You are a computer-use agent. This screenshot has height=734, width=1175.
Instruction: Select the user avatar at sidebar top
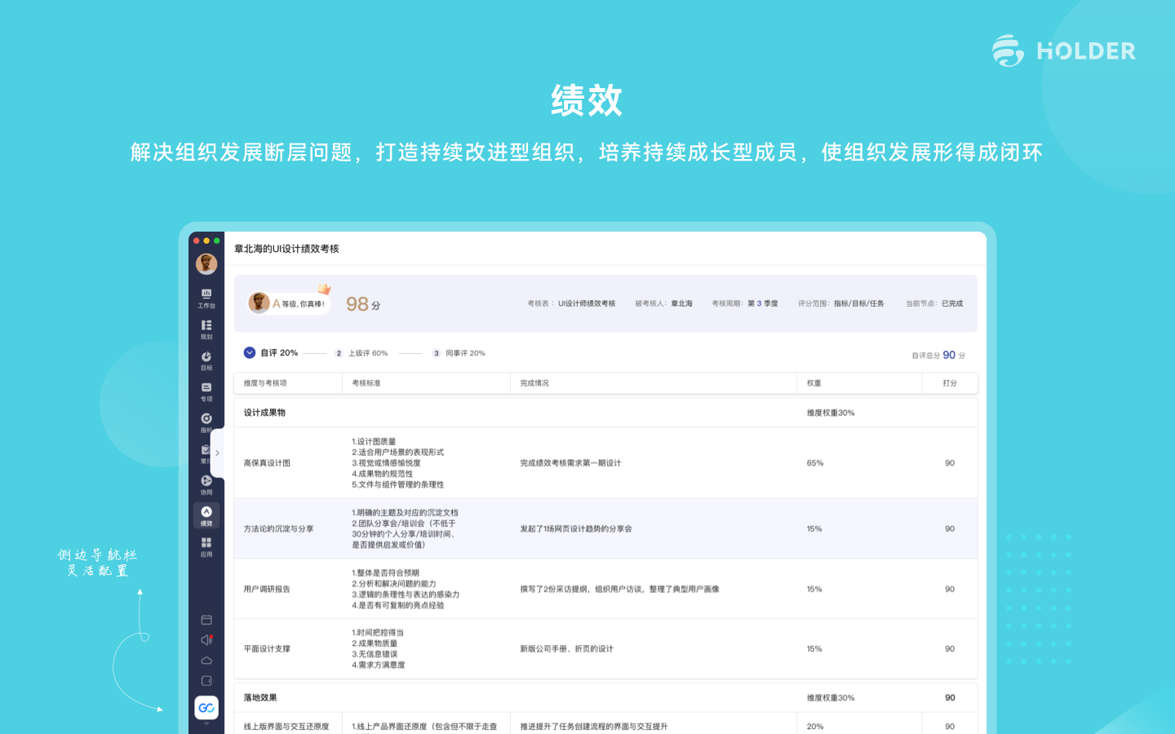pyautogui.click(x=206, y=263)
